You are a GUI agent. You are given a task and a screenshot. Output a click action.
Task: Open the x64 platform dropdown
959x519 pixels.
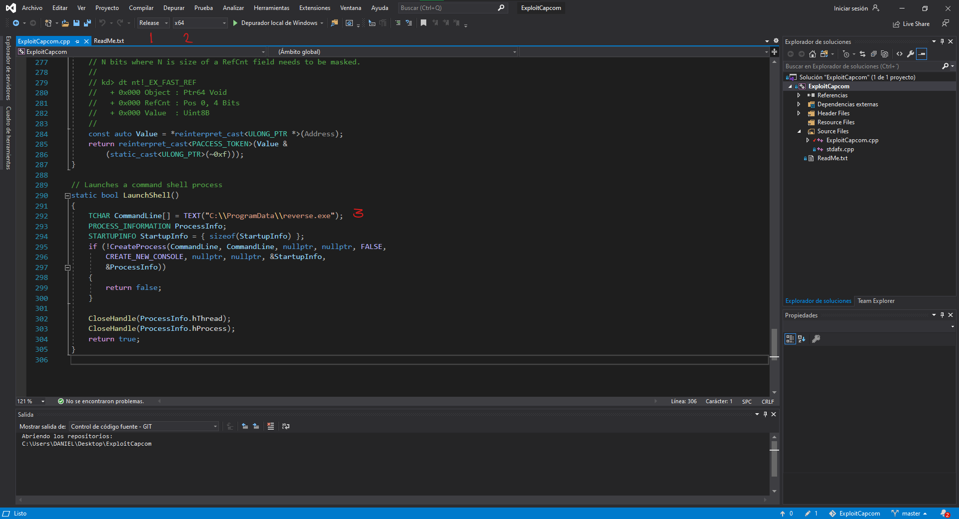(200, 23)
